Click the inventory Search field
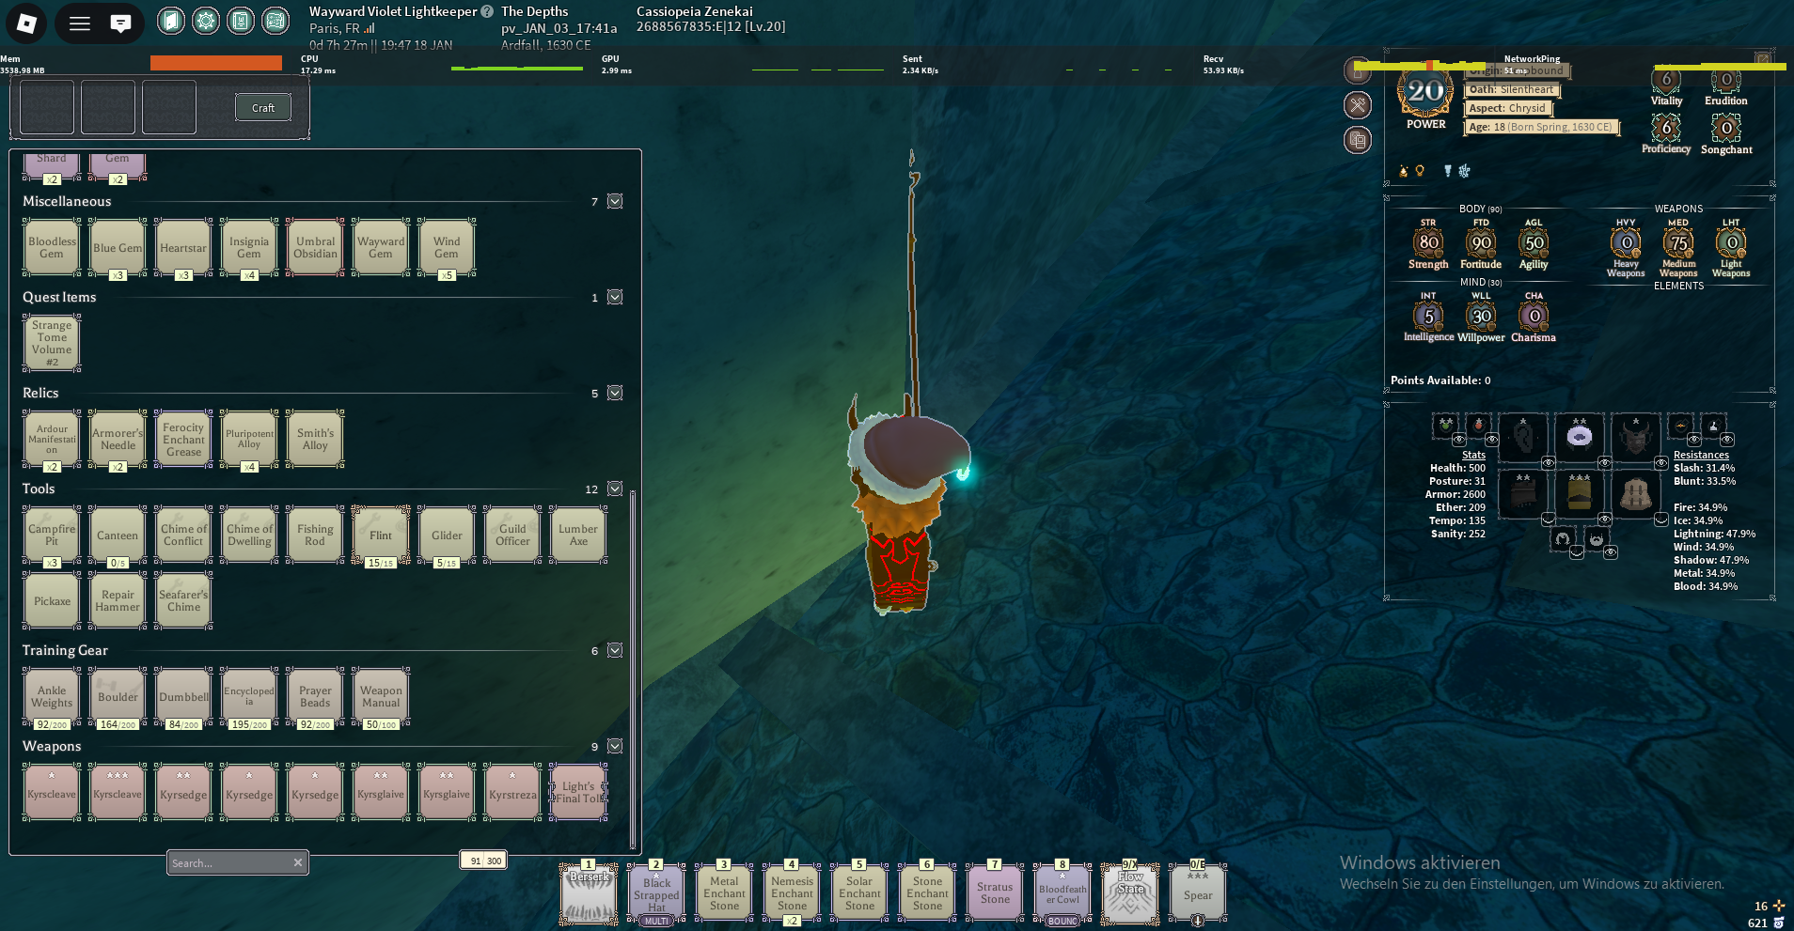 coord(228,862)
